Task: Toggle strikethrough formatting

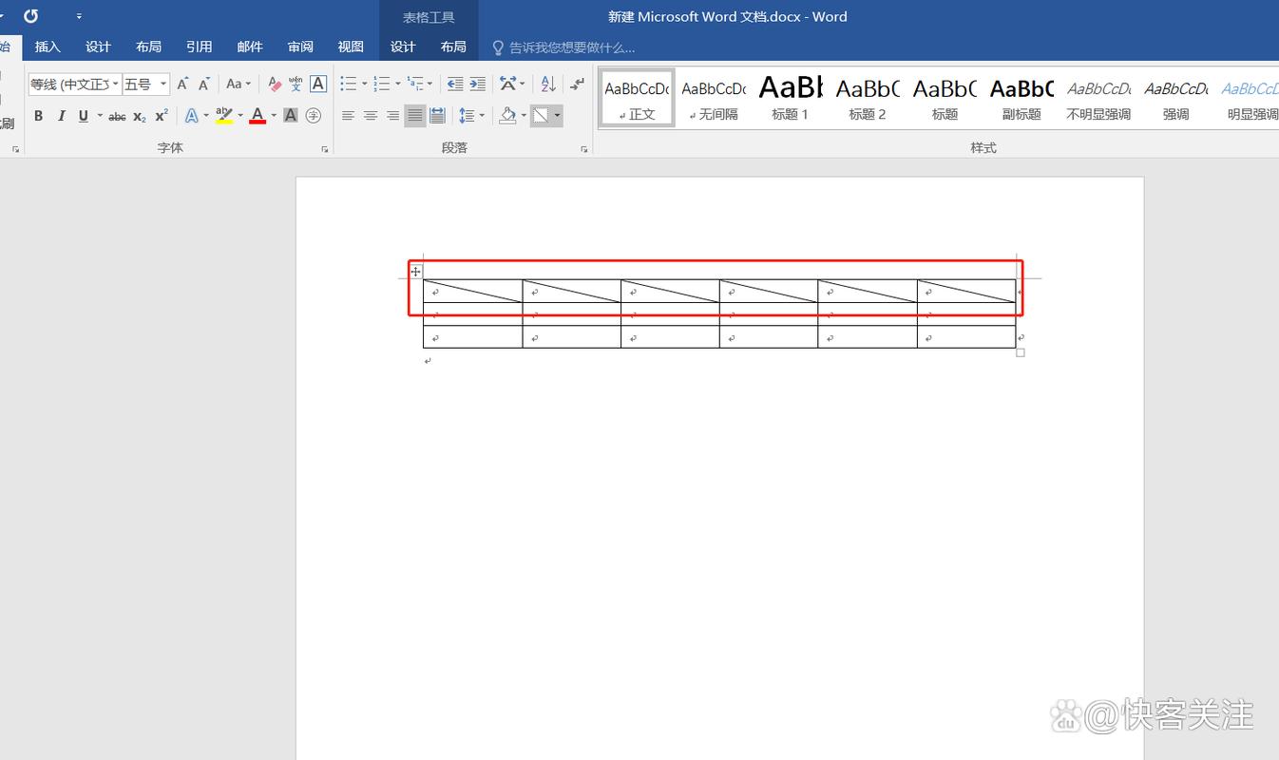Action: pyautogui.click(x=117, y=116)
